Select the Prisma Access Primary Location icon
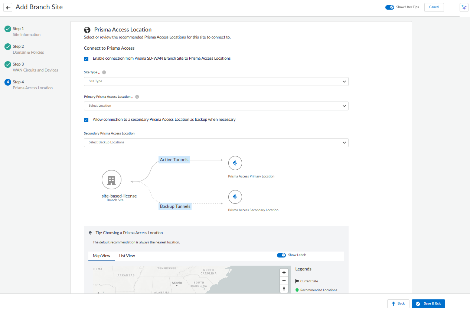Image resolution: width=470 pixels, height=309 pixels. pyautogui.click(x=235, y=163)
